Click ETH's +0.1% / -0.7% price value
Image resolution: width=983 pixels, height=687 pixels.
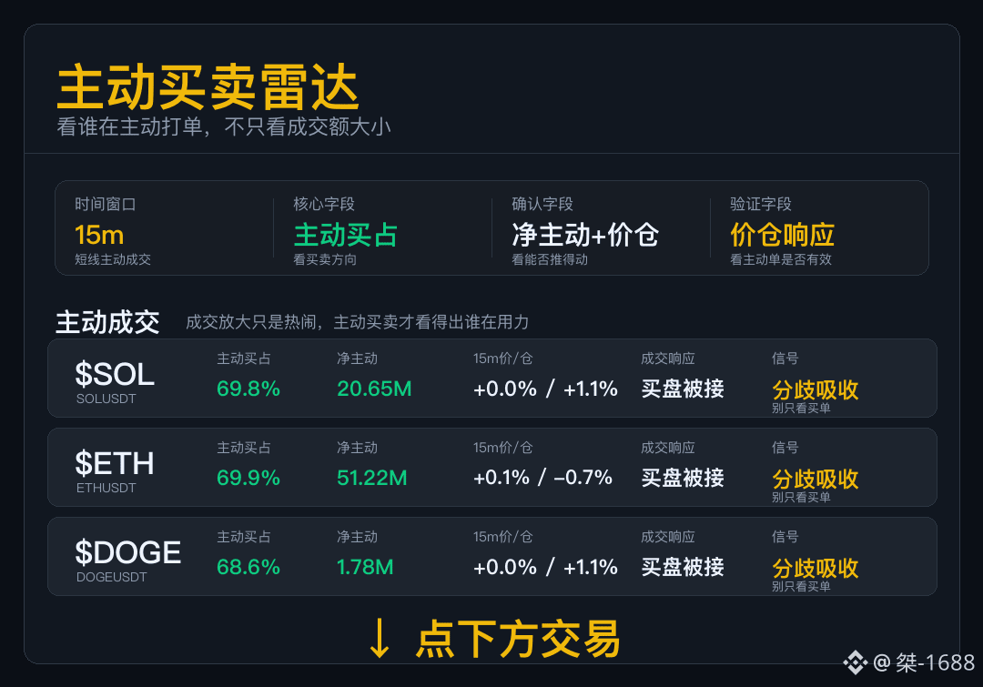click(542, 478)
